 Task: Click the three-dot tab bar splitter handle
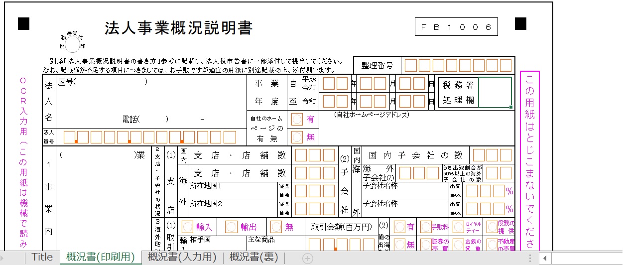(529, 258)
